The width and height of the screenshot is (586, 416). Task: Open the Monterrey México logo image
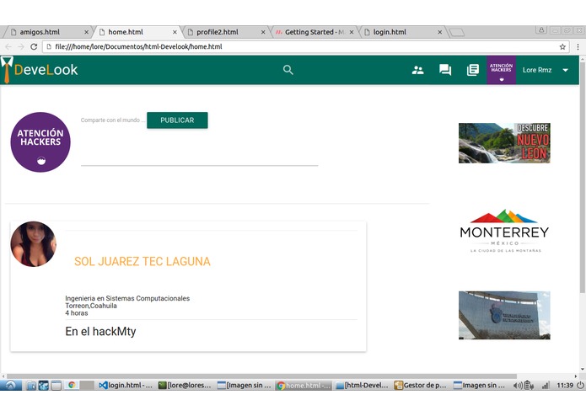[504, 231]
